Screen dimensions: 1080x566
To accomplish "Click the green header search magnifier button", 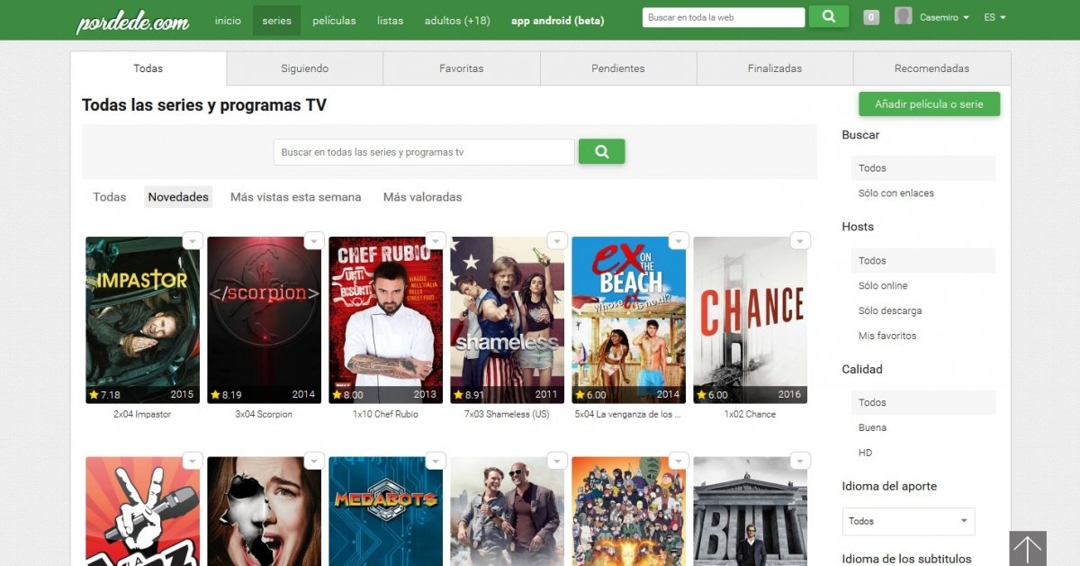I will pos(829,17).
